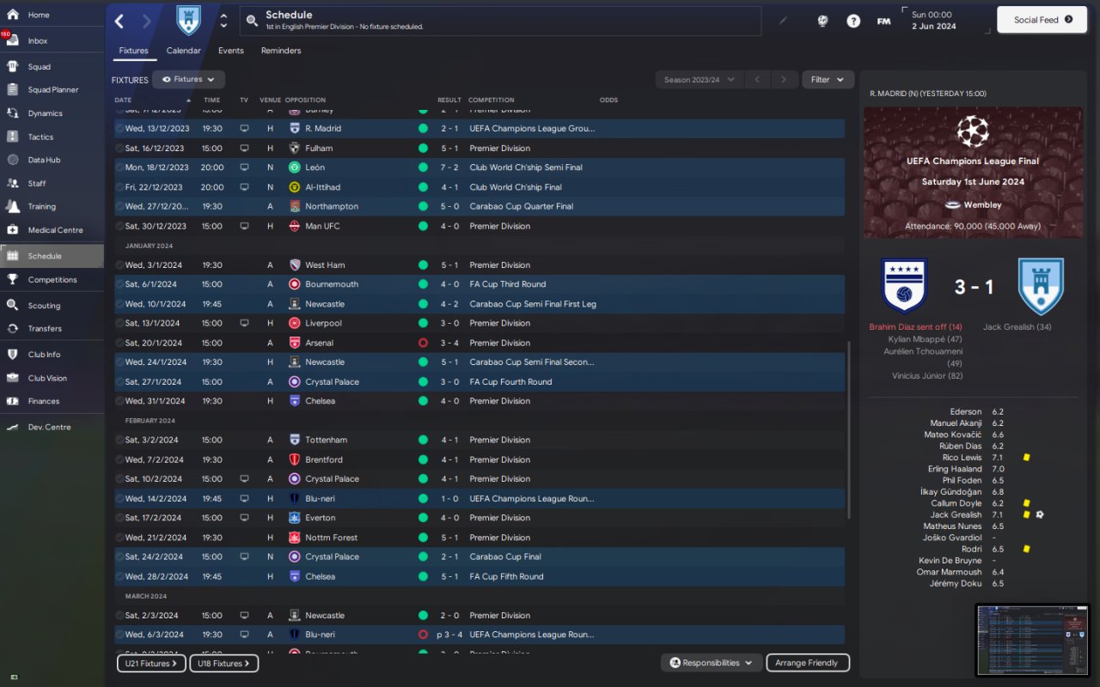
Task: Click the Arrange Friendly button
Action: click(807, 663)
